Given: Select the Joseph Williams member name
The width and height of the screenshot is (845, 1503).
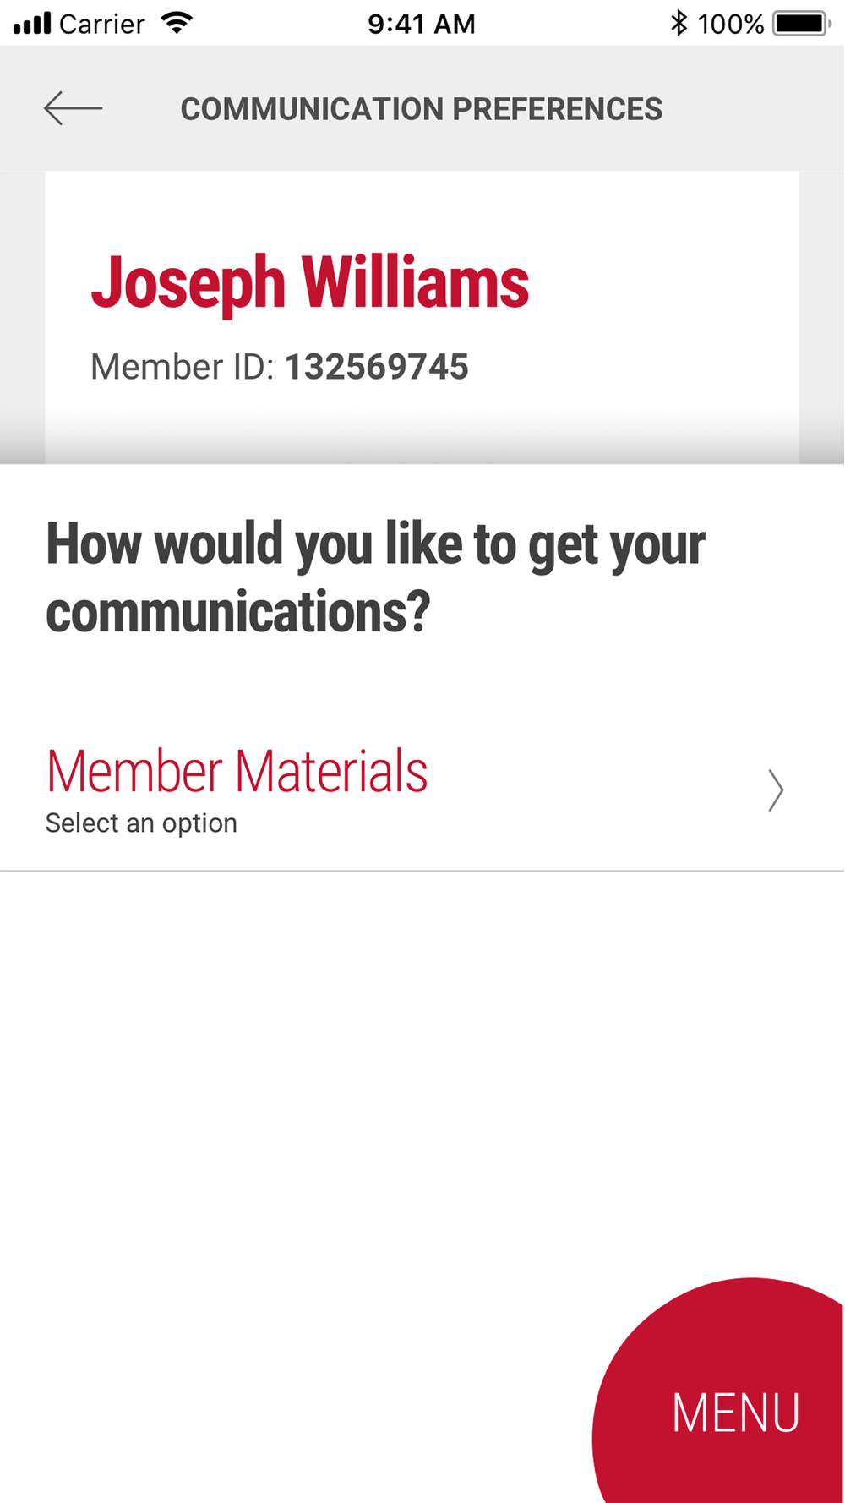Looking at the screenshot, I should (x=309, y=282).
